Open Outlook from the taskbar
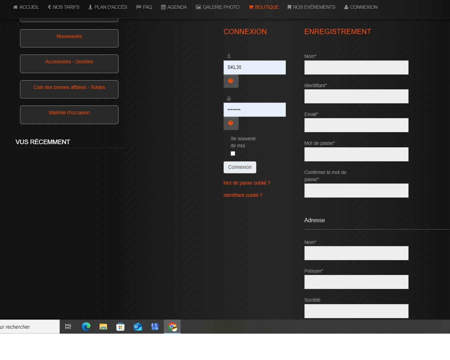 tap(138, 327)
